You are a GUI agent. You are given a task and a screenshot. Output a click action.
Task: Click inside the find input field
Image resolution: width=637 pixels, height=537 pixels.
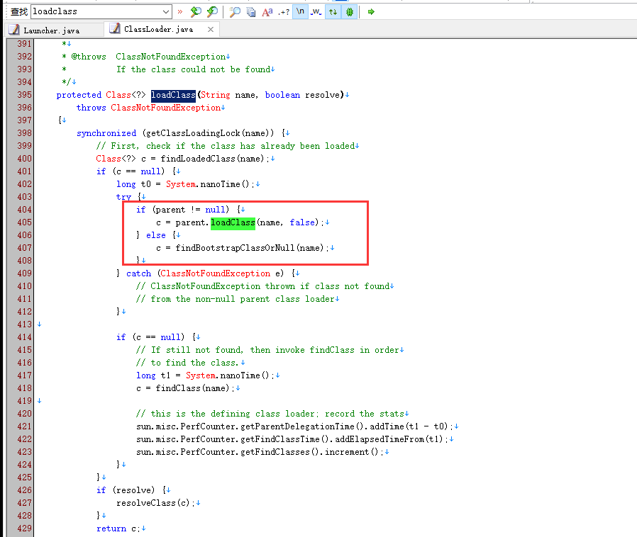pos(99,11)
